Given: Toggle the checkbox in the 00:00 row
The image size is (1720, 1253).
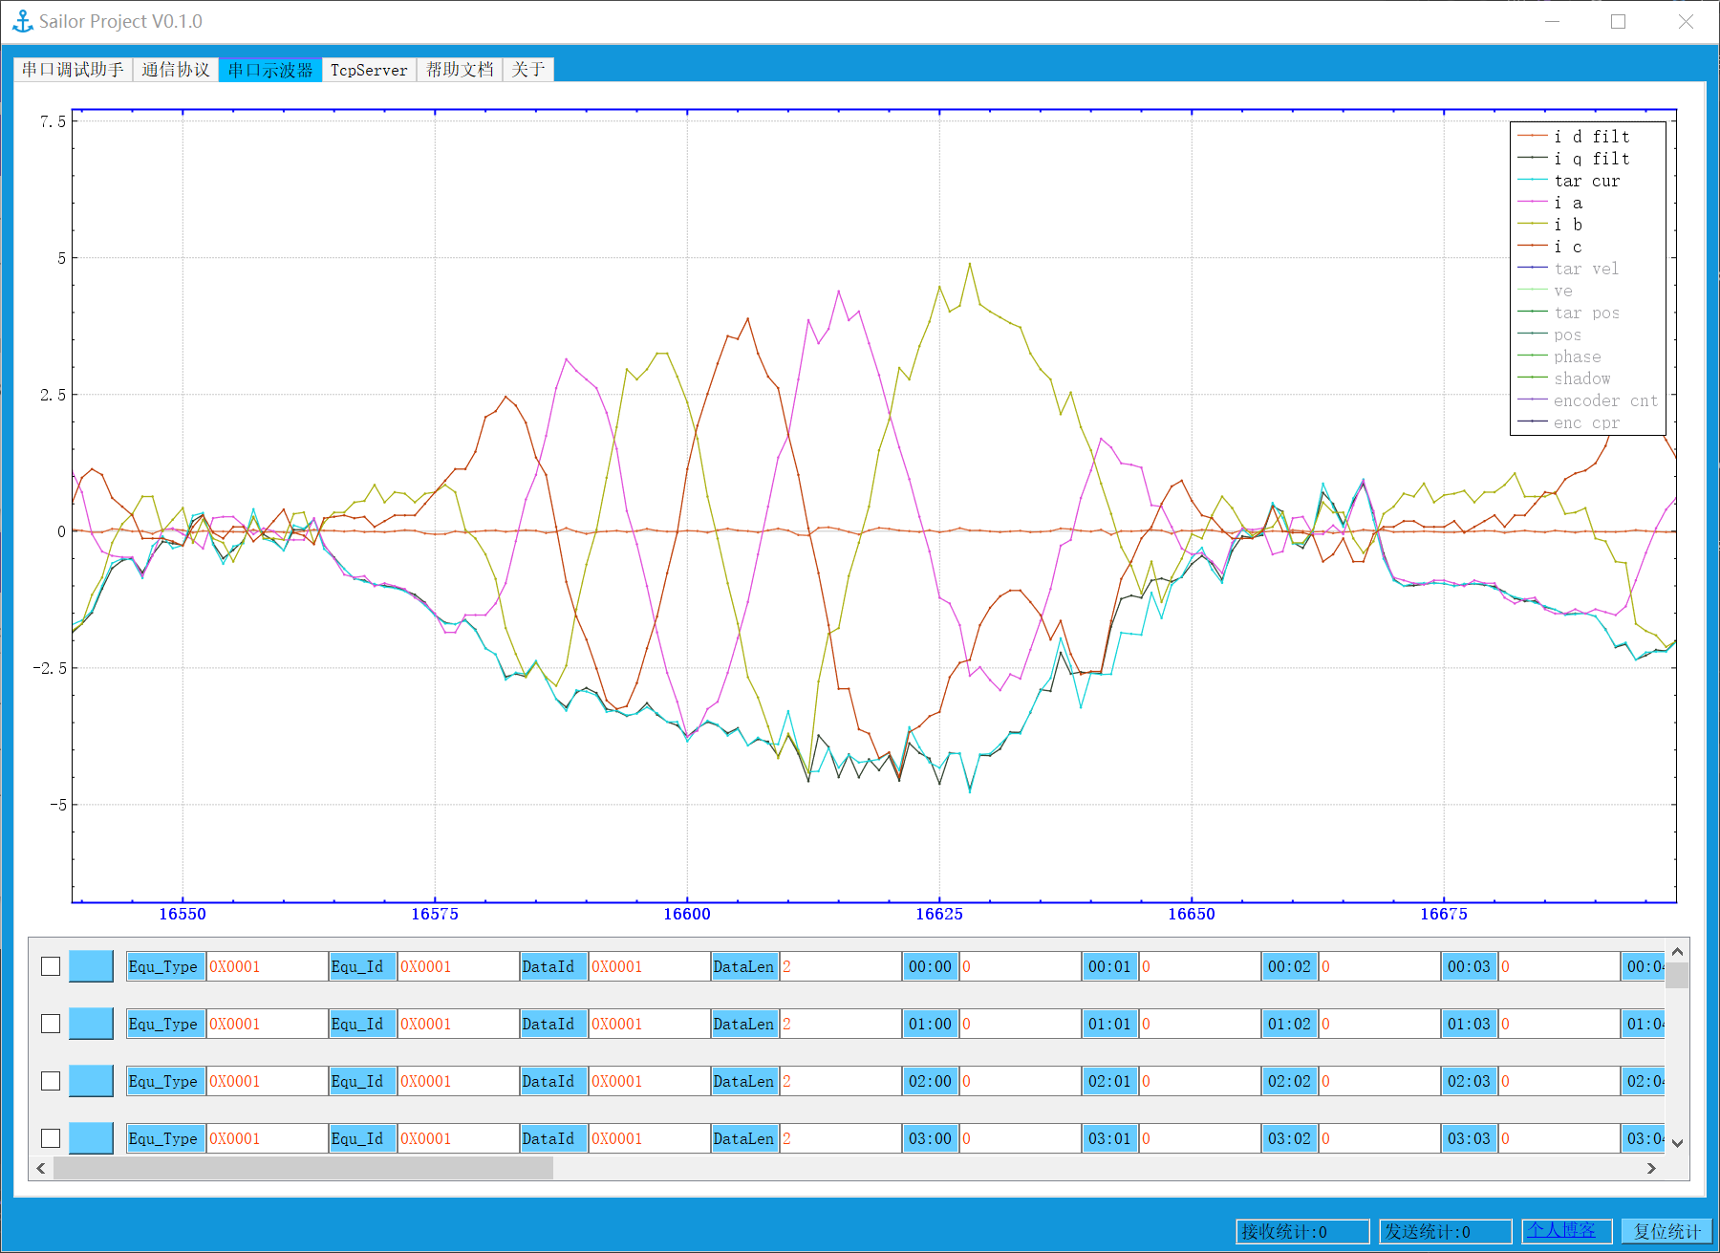Looking at the screenshot, I should [x=51, y=966].
